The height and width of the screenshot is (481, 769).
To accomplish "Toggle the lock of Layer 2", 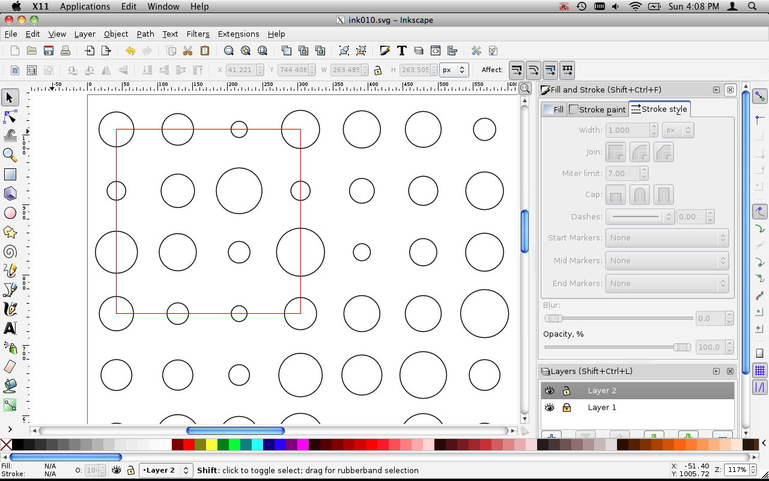I will [x=566, y=391].
